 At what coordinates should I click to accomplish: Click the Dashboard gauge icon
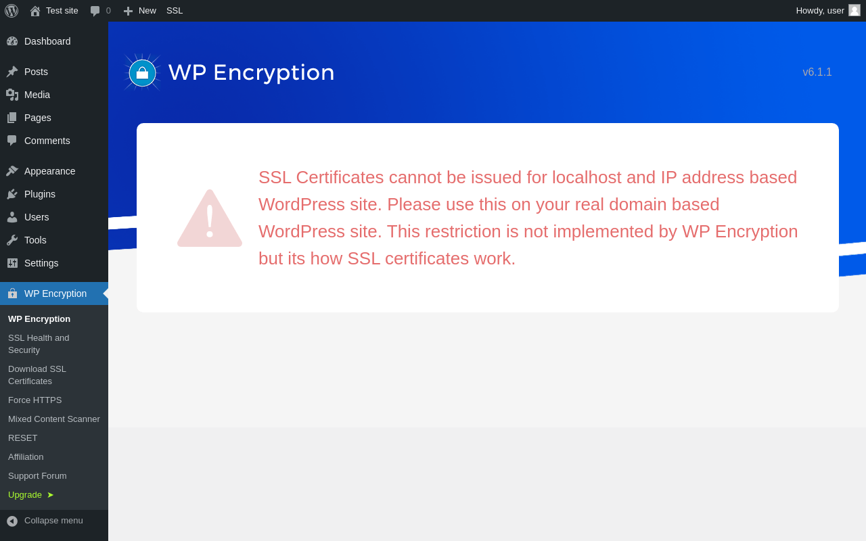click(x=12, y=41)
